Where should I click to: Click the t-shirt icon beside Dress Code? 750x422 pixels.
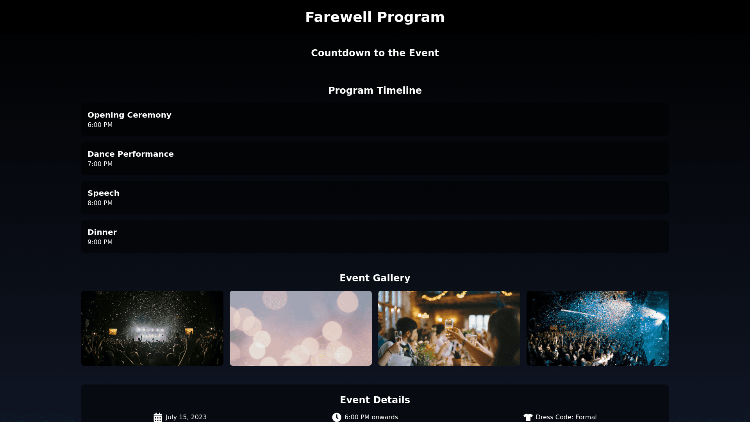coord(528,417)
